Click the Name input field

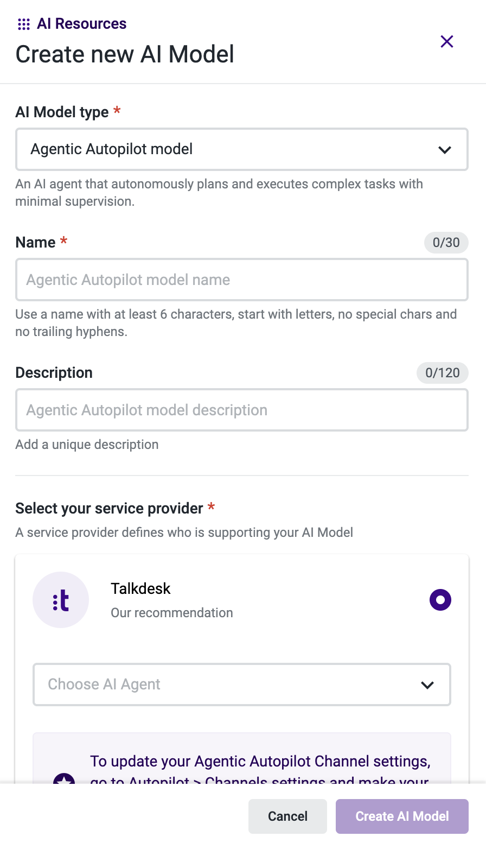pos(242,280)
